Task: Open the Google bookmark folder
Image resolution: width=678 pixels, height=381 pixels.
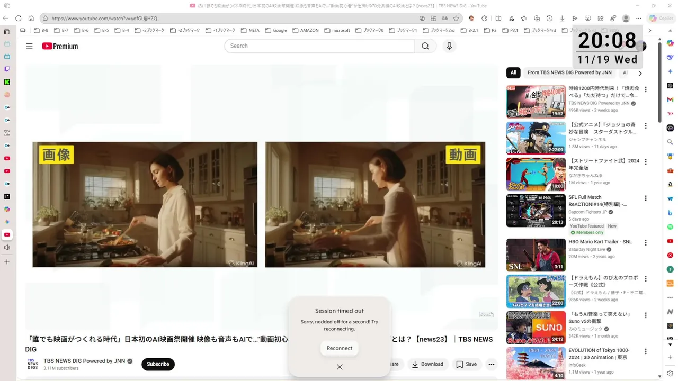Action: 276,30
